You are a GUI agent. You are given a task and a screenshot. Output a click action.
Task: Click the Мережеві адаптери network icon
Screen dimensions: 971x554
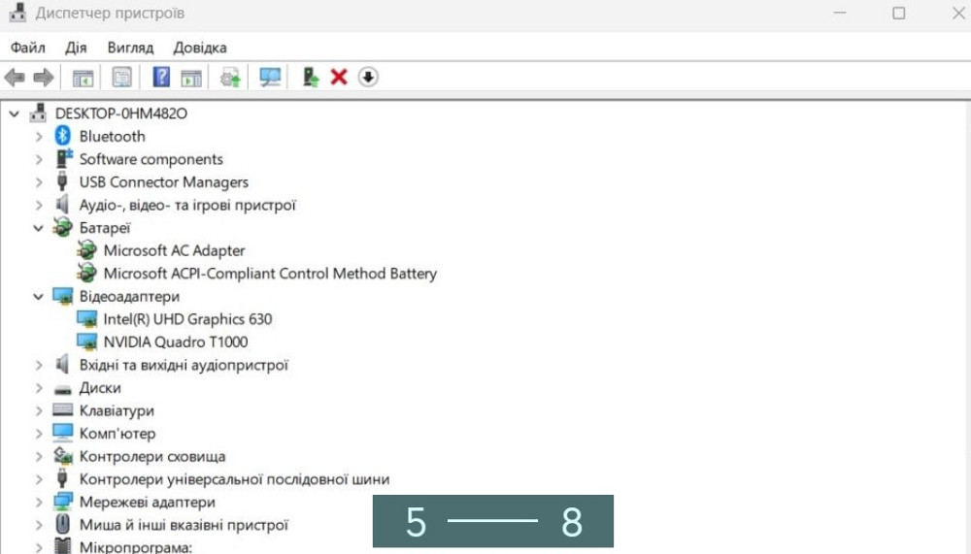[x=62, y=502]
